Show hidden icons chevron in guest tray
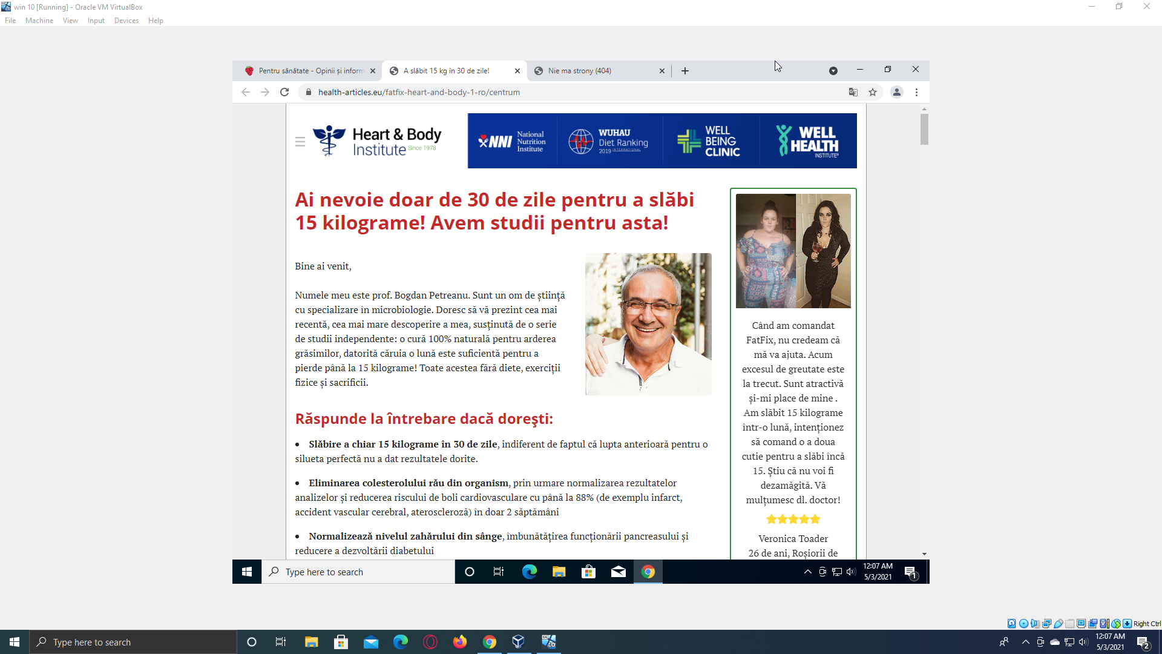1162x654 pixels. pyautogui.click(x=807, y=572)
